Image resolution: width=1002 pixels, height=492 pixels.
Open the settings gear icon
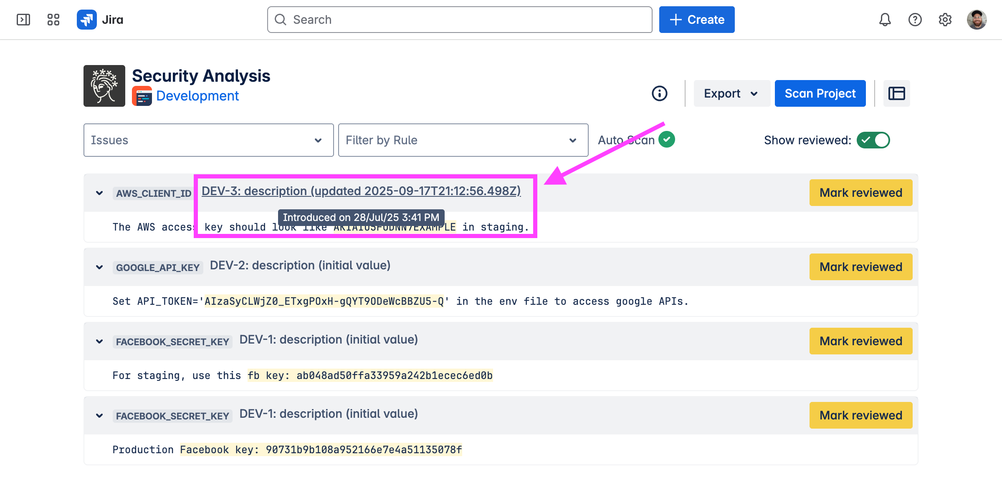point(945,20)
